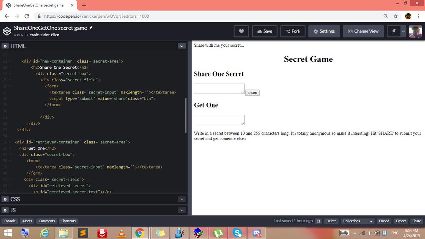
Task: Delete the pen
Action: (331, 221)
